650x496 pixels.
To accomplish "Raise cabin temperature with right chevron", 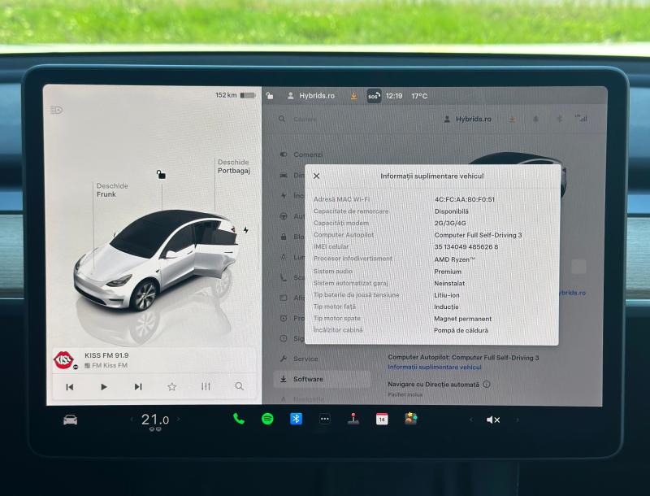I will [x=179, y=420].
